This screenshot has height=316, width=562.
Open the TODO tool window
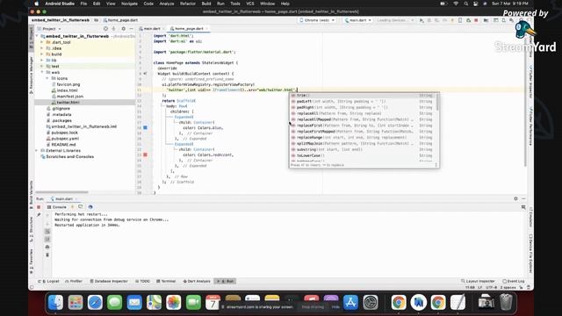point(142,281)
